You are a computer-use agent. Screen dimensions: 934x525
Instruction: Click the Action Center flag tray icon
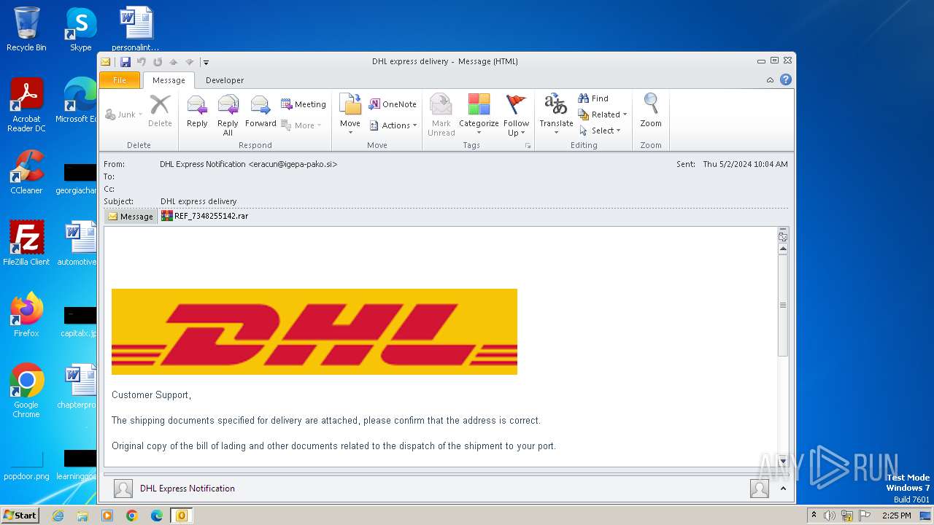pos(864,516)
